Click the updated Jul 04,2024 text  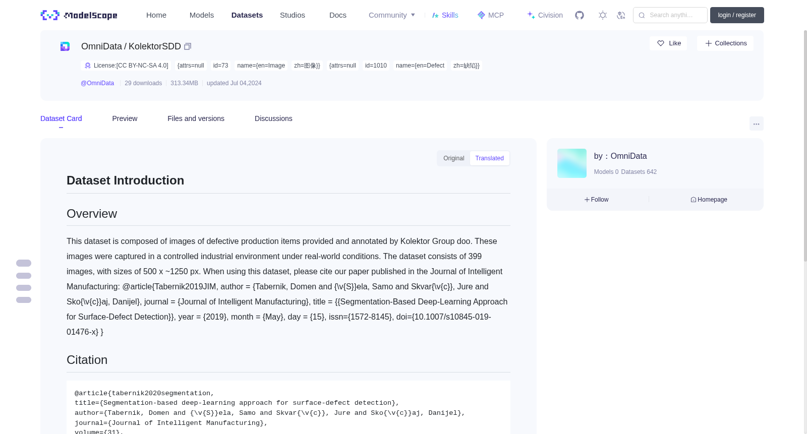coord(234,83)
